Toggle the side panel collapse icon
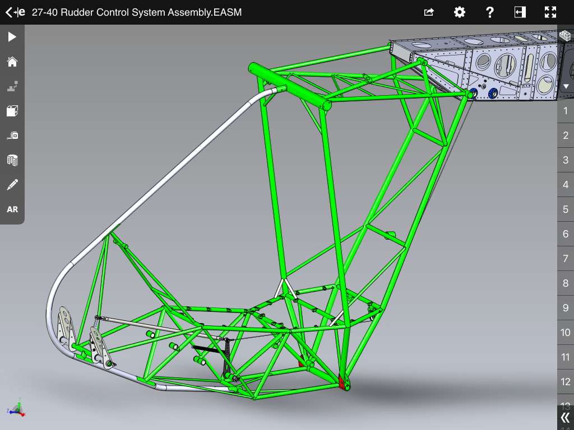The image size is (574, 430). click(520, 12)
